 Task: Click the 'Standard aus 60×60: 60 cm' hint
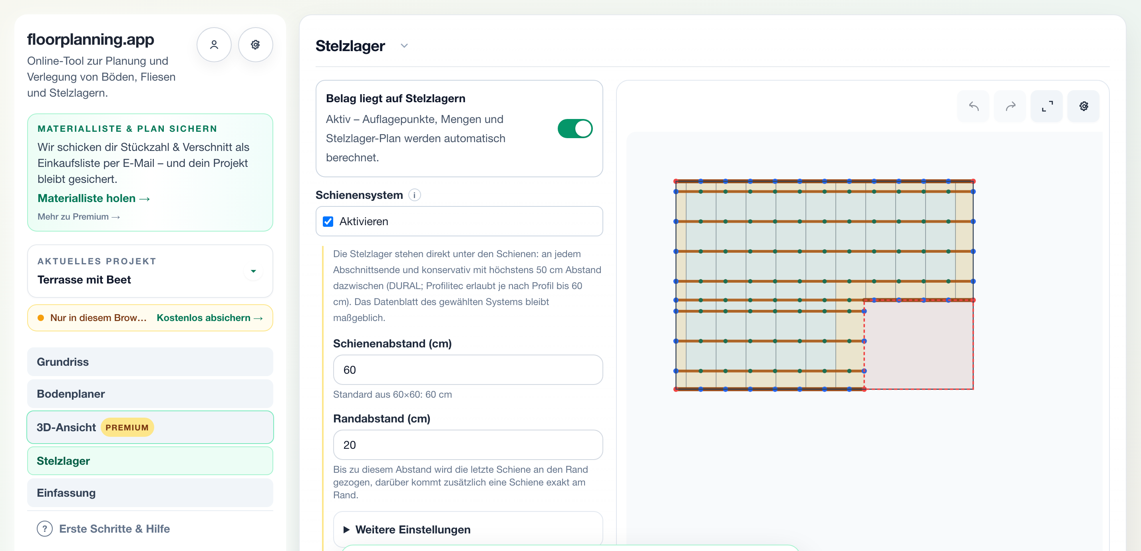click(x=392, y=395)
